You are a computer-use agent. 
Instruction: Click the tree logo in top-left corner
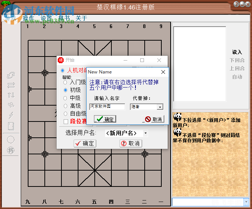click(x=6, y=4)
